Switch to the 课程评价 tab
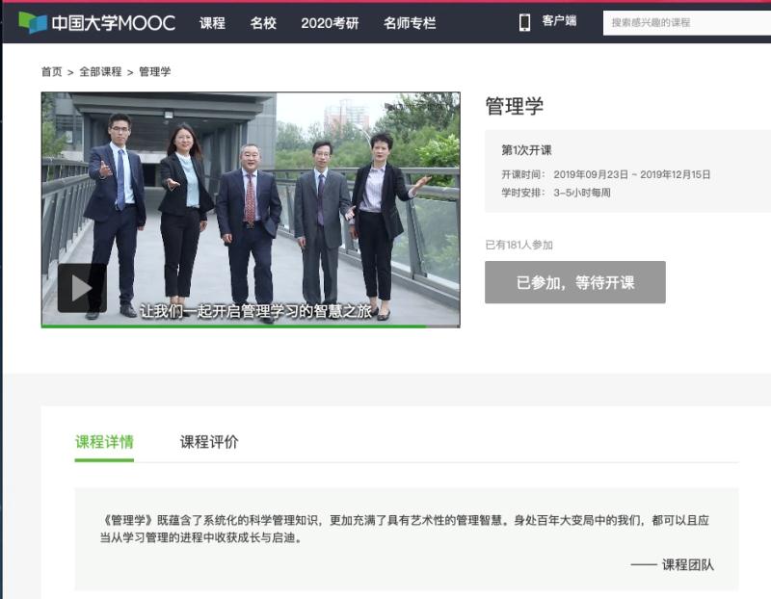The image size is (771, 599). click(209, 442)
